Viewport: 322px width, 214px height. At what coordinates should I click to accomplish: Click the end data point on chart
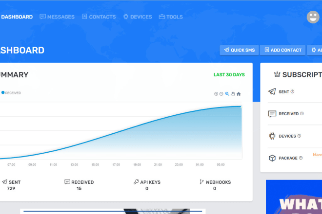[241, 106]
